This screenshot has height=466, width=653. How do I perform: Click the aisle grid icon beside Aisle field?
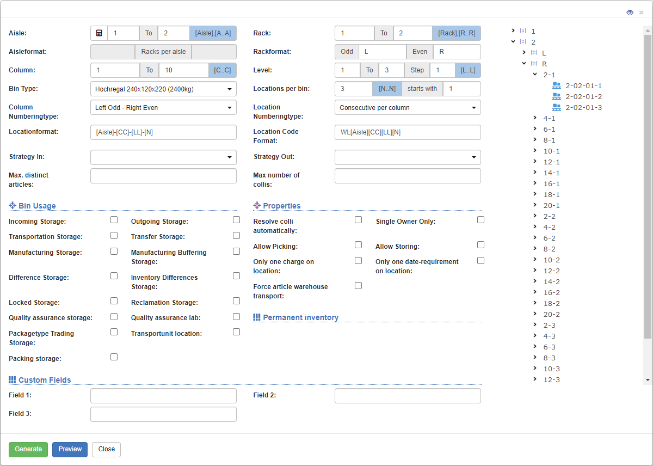pos(99,33)
